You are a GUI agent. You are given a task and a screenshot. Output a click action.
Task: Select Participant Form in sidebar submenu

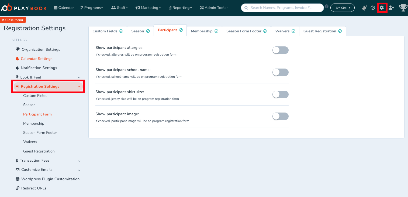point(37,114)
